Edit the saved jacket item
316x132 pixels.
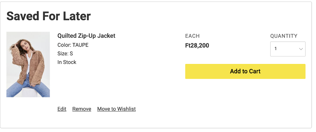[62, 109]
